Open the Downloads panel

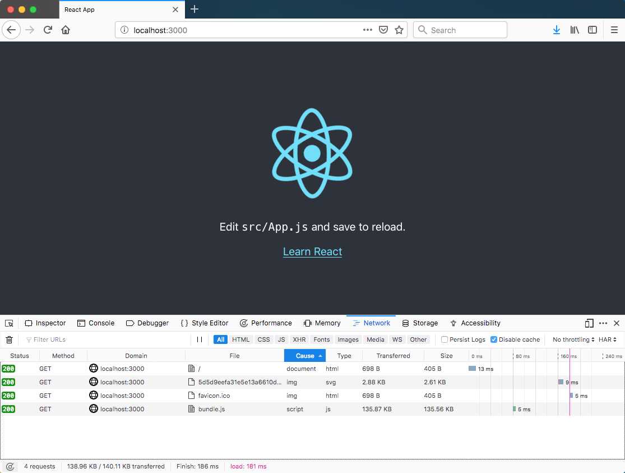click(557, 30)
